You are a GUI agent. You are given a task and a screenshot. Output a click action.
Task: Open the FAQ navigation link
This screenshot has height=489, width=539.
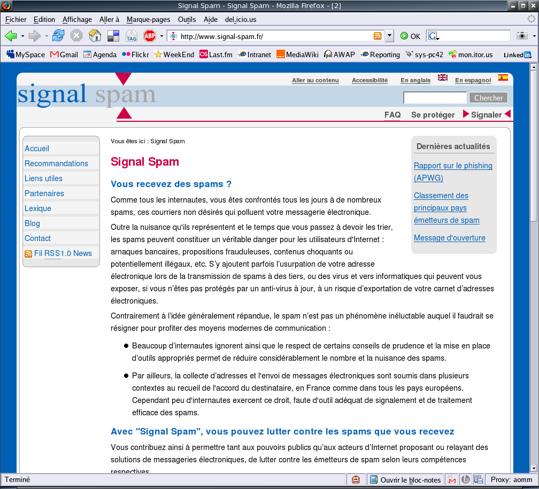click(x=392, y=115)
